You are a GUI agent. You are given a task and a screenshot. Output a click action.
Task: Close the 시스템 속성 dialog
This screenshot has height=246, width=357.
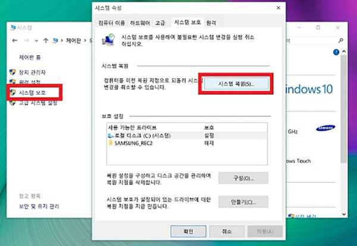pyautogui.click(x=278, y=8)
